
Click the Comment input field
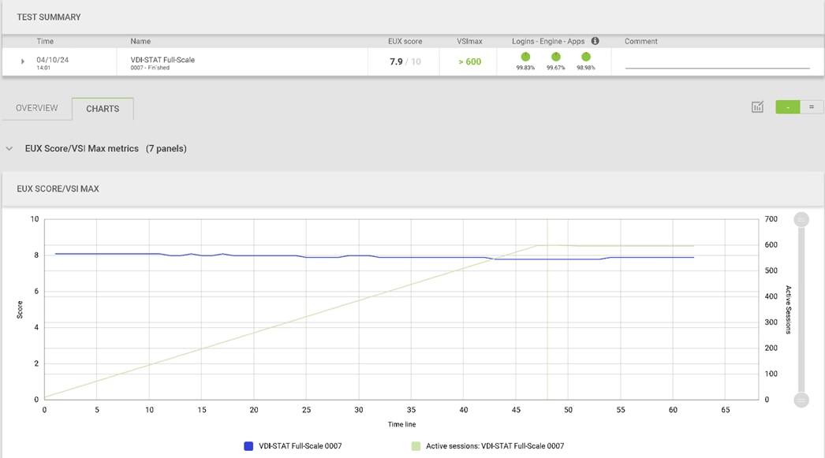717,62
